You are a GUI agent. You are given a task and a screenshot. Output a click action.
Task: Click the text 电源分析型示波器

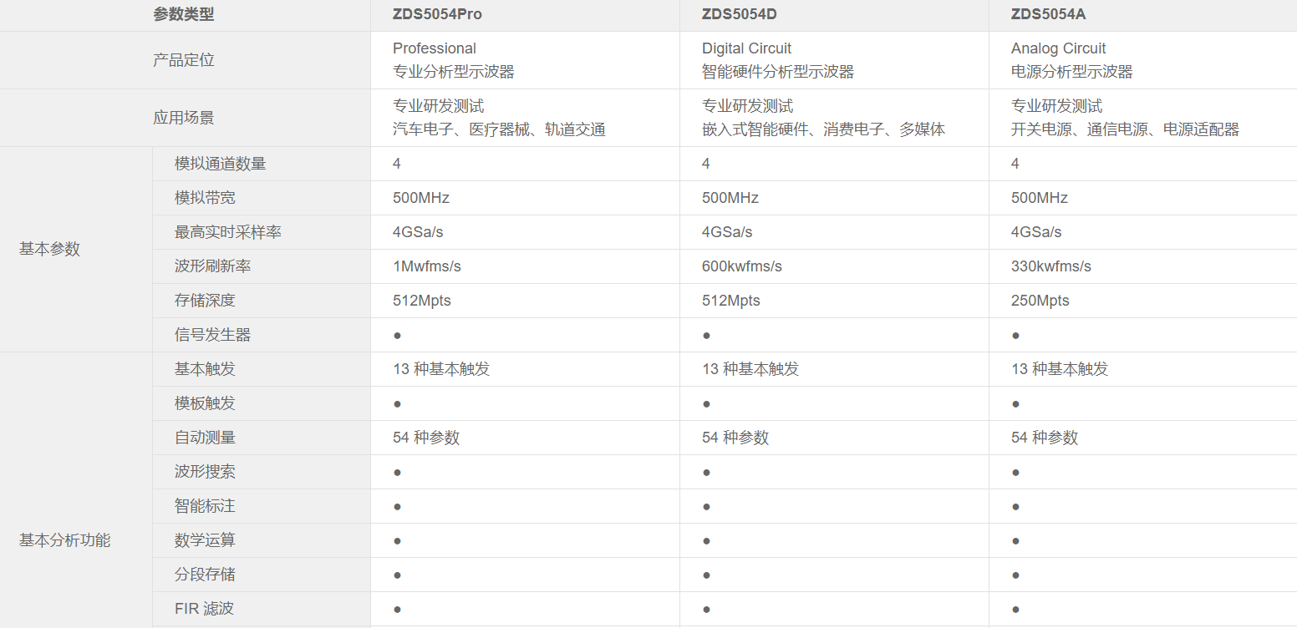click(1072, 72)
